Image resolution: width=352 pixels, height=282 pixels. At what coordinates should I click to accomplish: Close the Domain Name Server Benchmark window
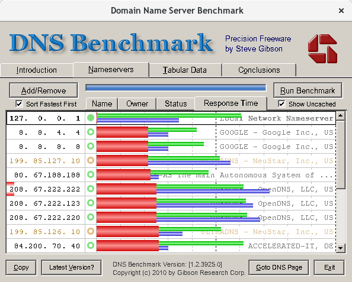coord(341,11)
